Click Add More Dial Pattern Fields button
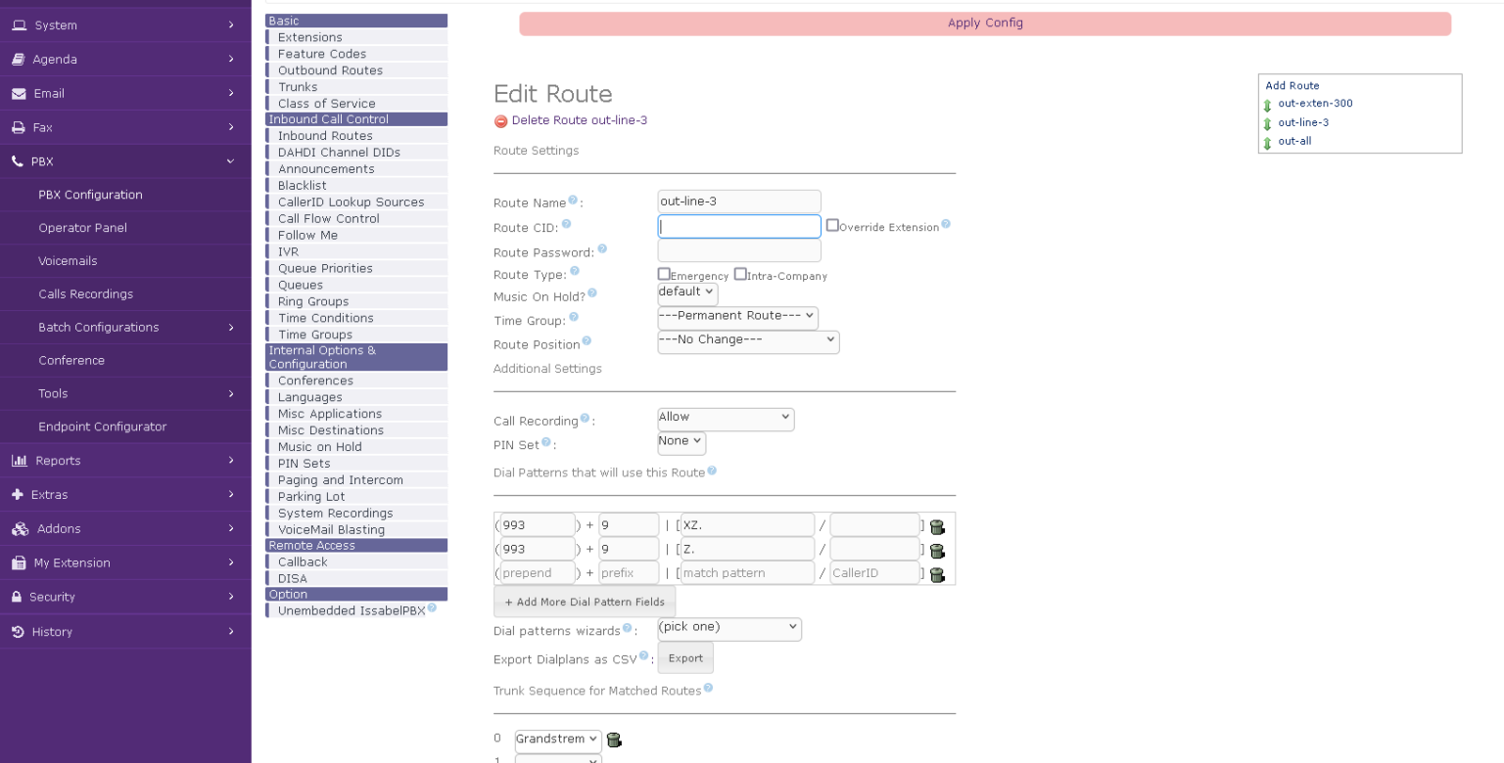Screen dimensions: 1504x763 tap(585, 602)
